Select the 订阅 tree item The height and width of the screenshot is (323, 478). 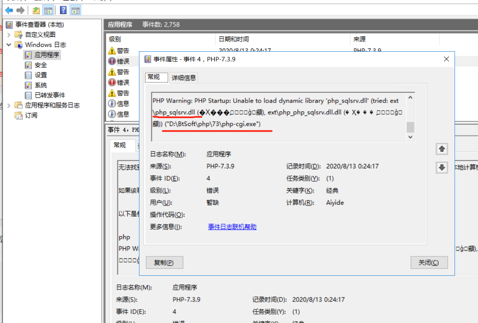[x=31, y=115]
